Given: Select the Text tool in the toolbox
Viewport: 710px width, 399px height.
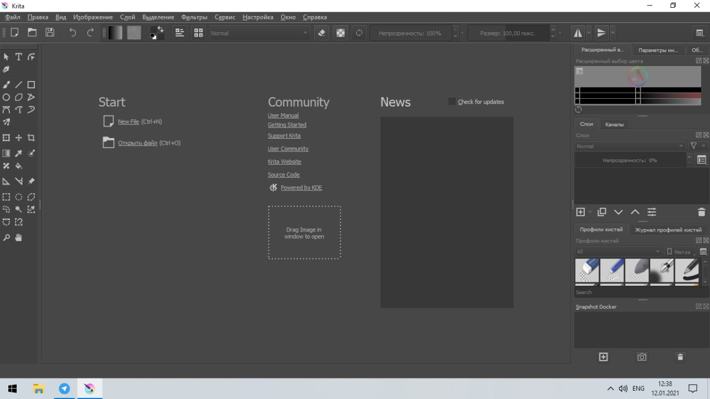Looking at the screenshot, I should coord(18,57).
